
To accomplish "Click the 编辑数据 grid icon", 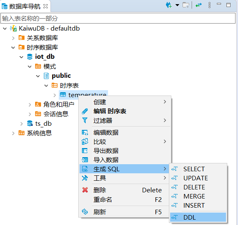I will tap(85, 132).
